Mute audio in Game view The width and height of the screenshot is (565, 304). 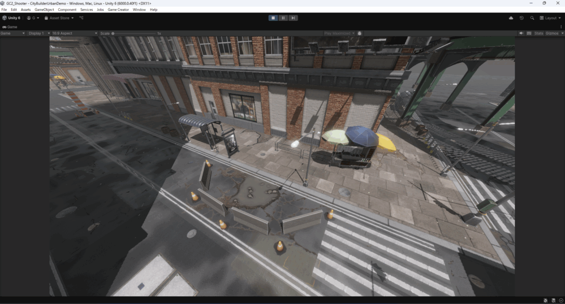tap(521, 33)
